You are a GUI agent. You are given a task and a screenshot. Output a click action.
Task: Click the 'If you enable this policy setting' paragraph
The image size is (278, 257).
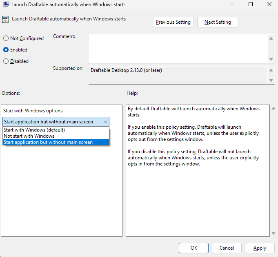(193, 133)
